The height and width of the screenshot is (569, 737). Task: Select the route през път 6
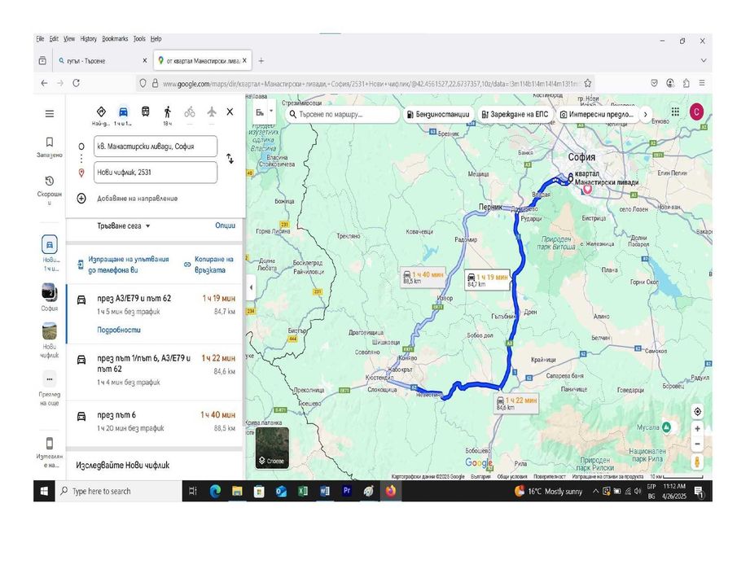(154, 421)
